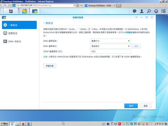Click the 問題診斷 diagnose button
Screen dimensions: 168x126
(50, 66)
